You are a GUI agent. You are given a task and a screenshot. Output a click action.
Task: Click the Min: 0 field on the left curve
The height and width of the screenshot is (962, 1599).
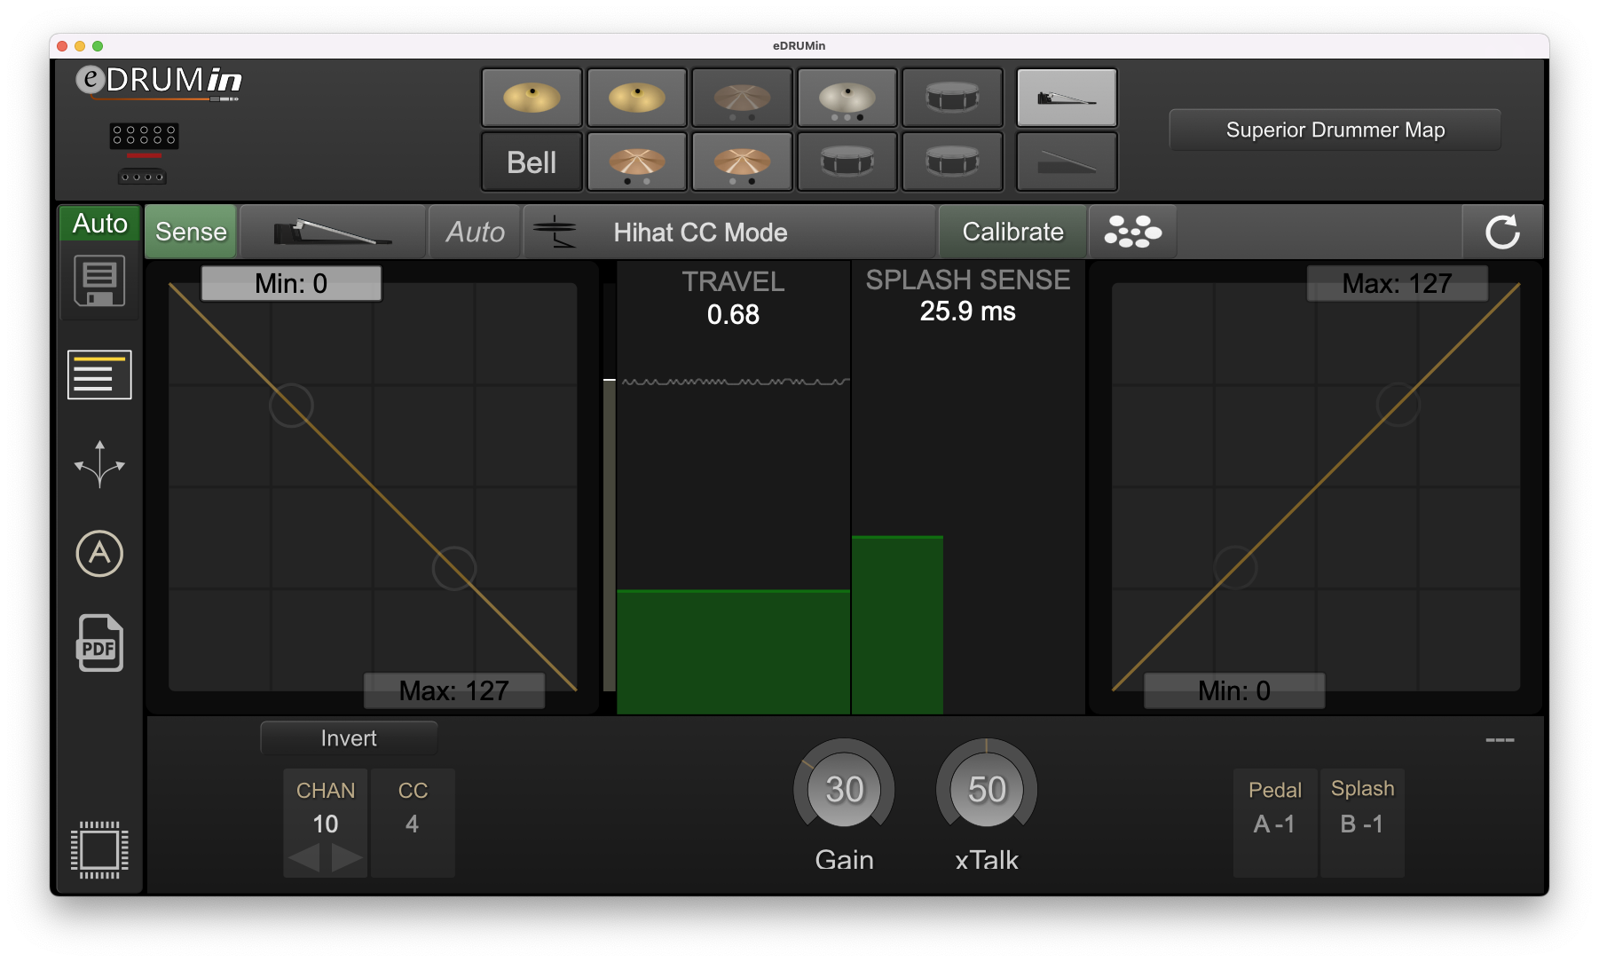pyautogui.click(x=291, y=283)
